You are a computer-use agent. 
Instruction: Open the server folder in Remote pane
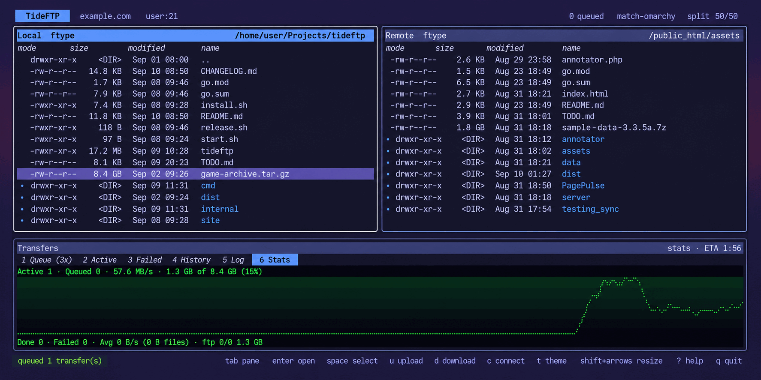pyautogui.click(x=564, y=197)
